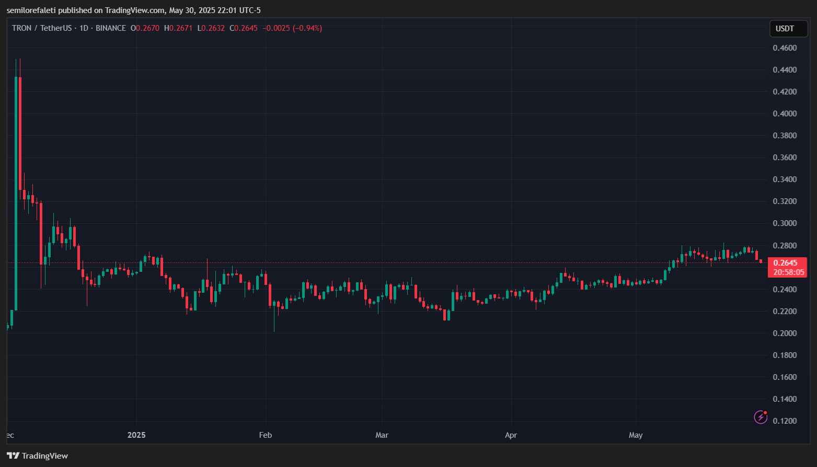Click the BINANCE exchange label
817x467 pixels.
tap(111, 28)
